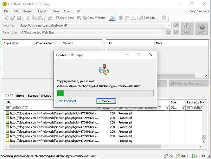This screenshot has width=211, height=159.
Task: Switch to the Errors tab
Action: tap(20, 95)
